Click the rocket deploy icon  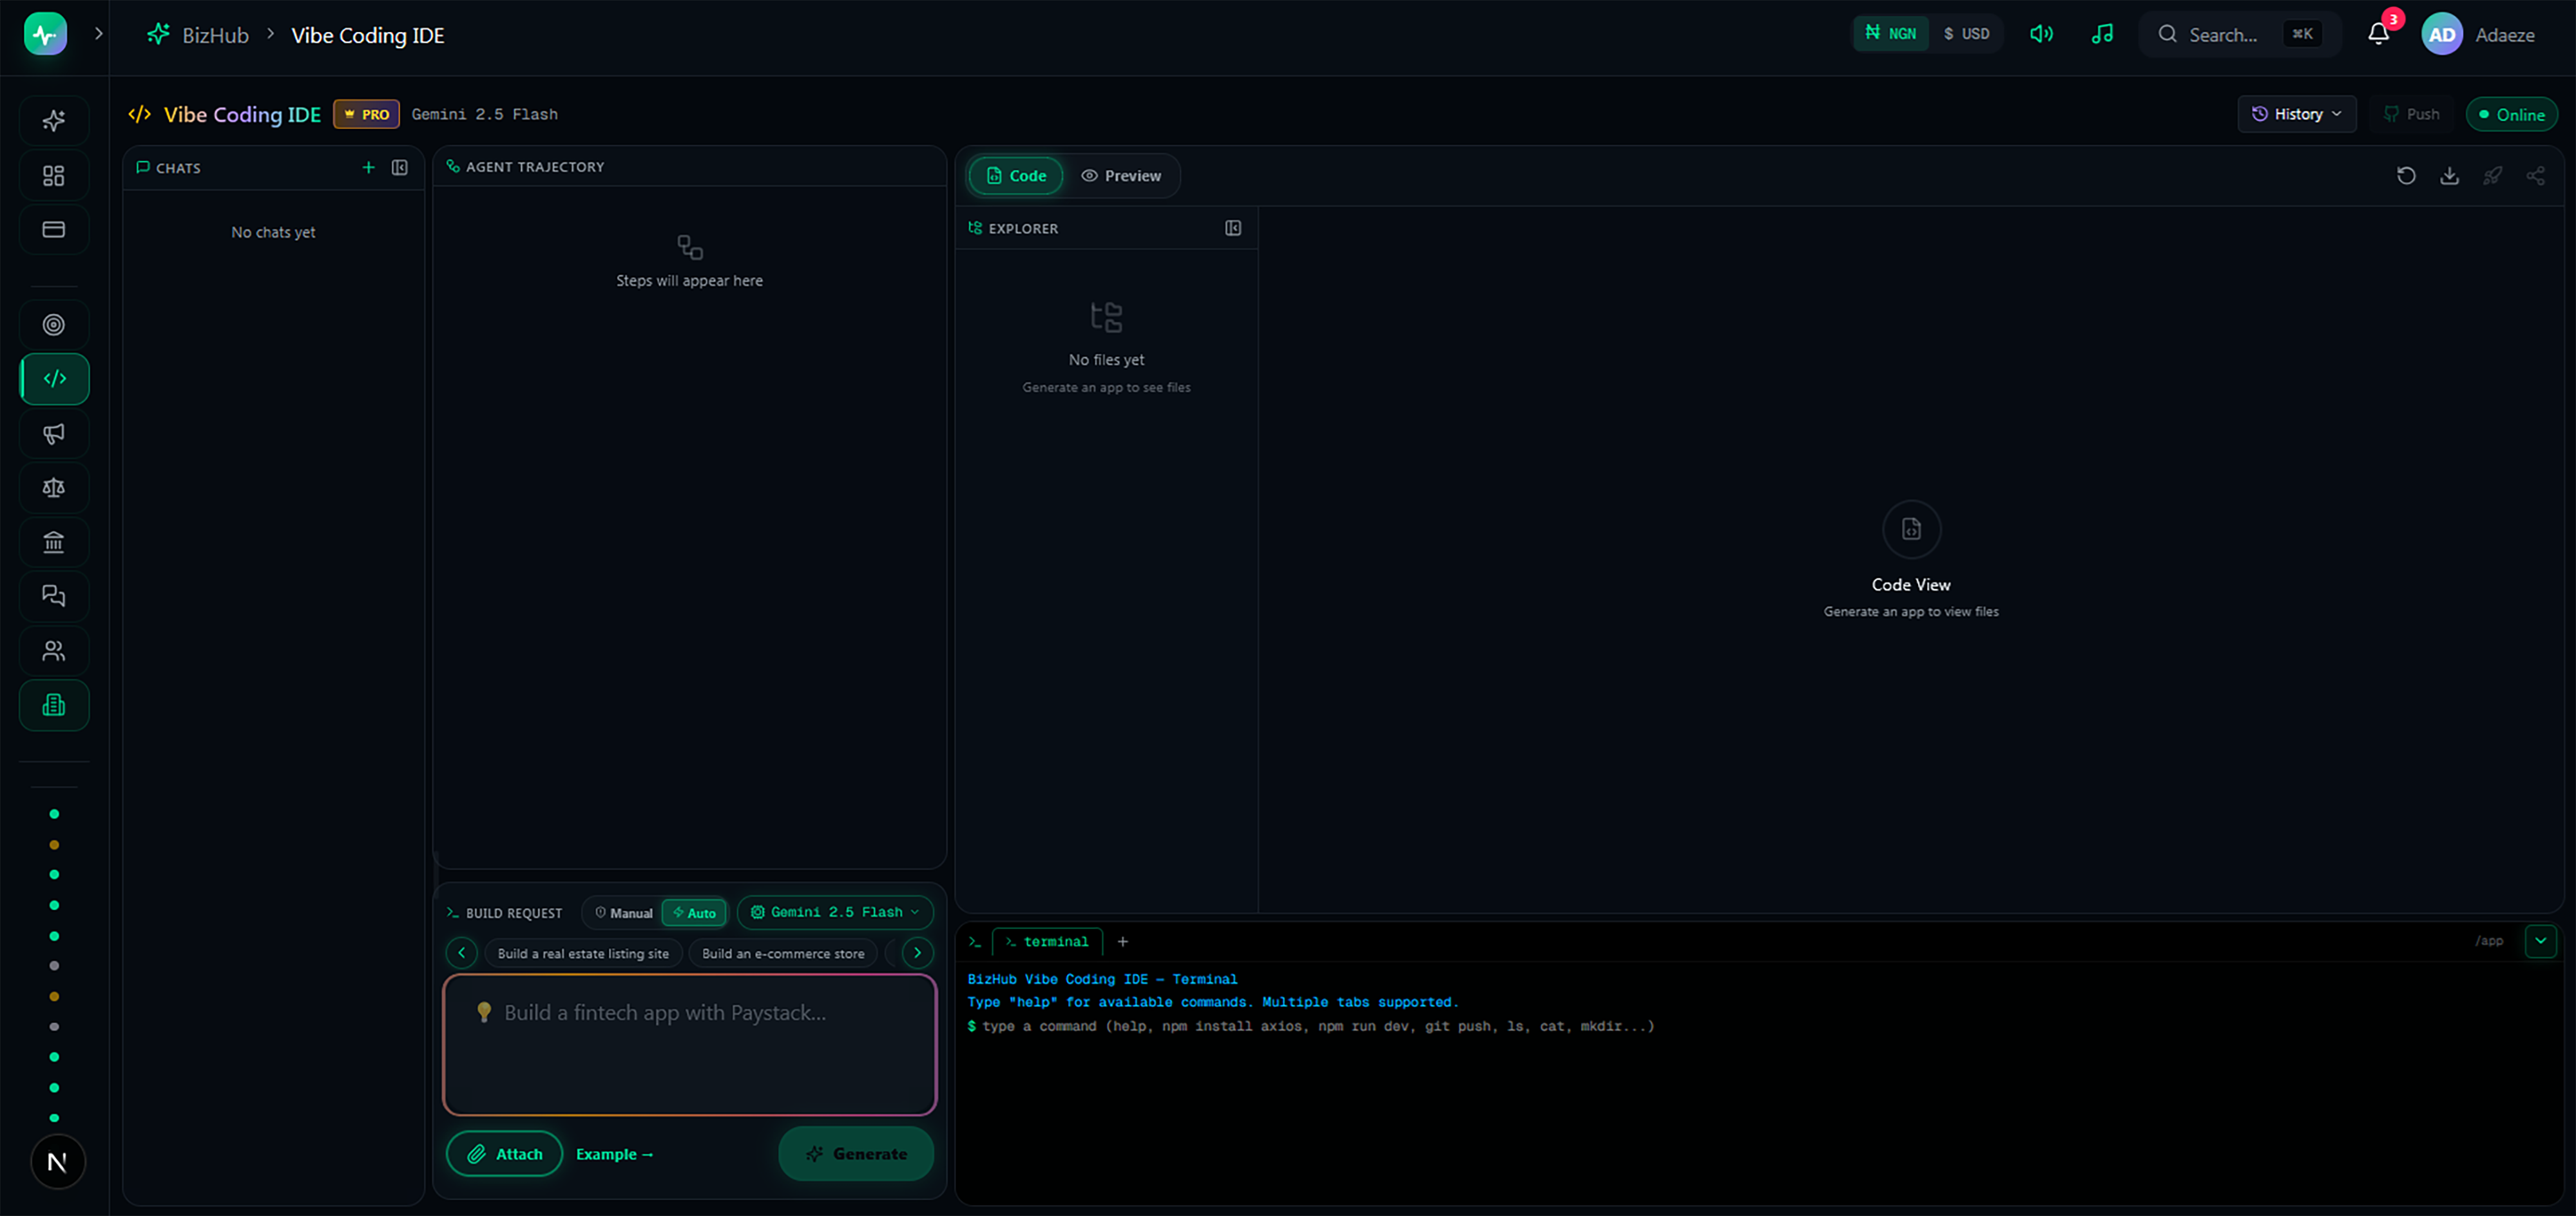2492,176
